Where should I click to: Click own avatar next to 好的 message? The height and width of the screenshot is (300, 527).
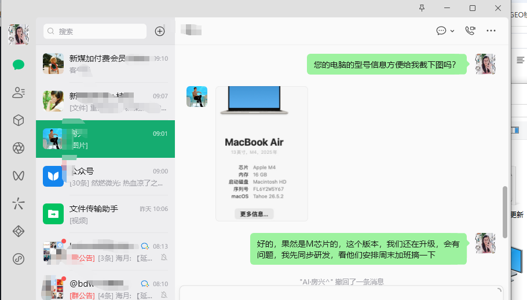coord(485,243)
